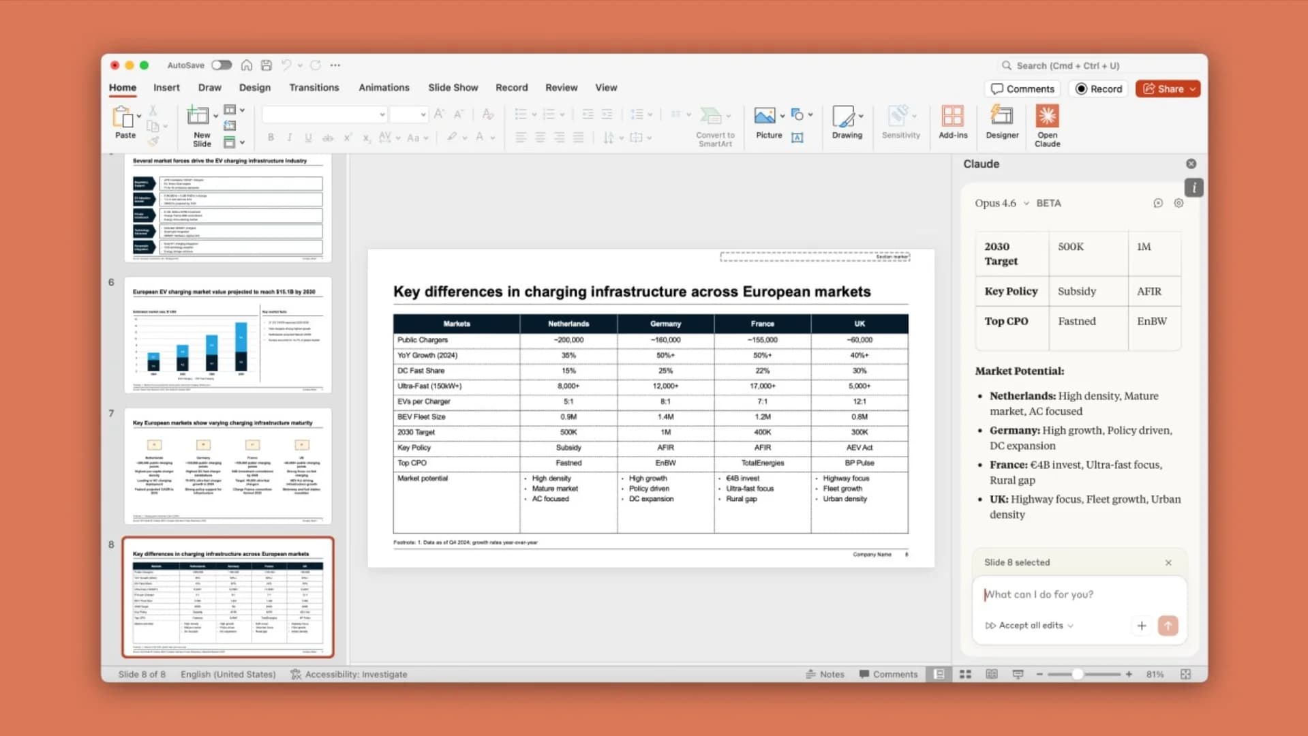
Task: Select slide 6 thumbnail
Action: [x=228, y=335]
